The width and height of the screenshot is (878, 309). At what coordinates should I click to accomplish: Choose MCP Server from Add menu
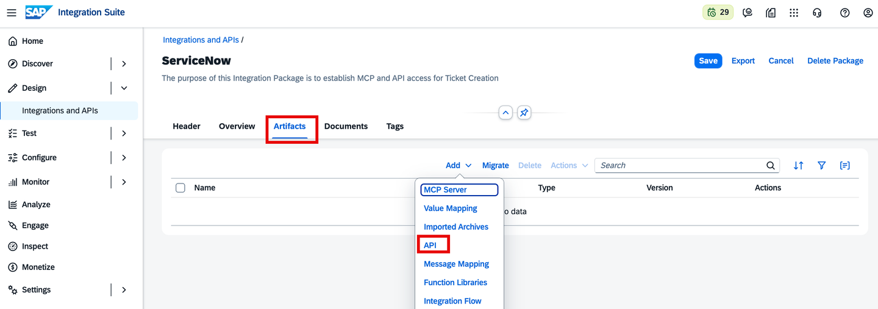click(x=459, y=190)
